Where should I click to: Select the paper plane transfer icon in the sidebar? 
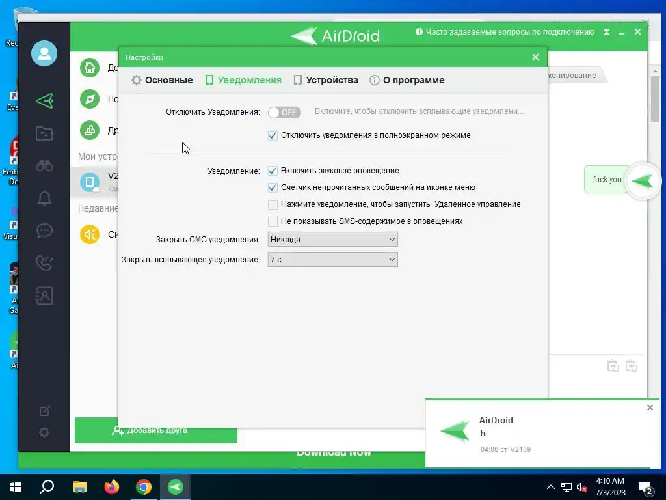click(x=44, y=101)
